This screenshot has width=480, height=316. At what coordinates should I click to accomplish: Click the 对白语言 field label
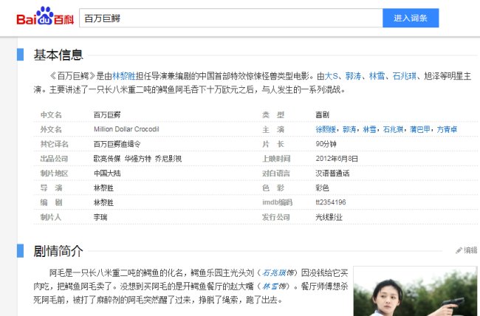tap(276, 174)
